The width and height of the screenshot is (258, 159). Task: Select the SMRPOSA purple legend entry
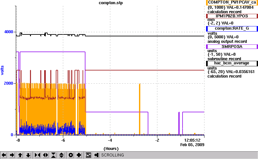coord(232,47)
